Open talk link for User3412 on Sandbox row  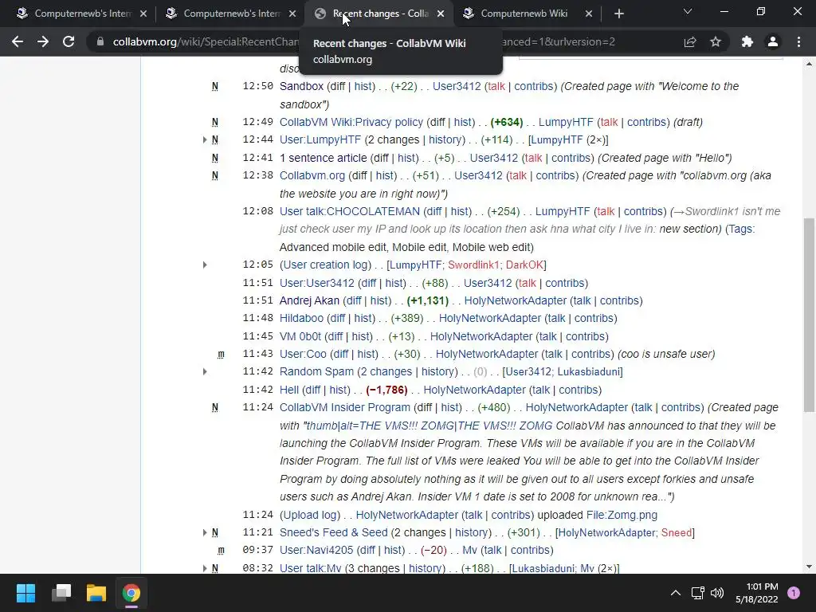496,86
